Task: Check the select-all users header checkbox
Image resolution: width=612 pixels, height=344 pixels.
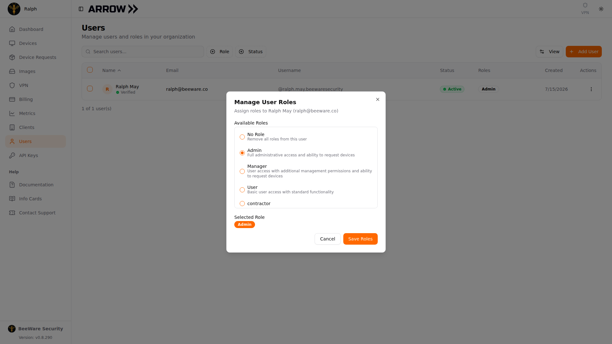Action: (x=90, y=70)
